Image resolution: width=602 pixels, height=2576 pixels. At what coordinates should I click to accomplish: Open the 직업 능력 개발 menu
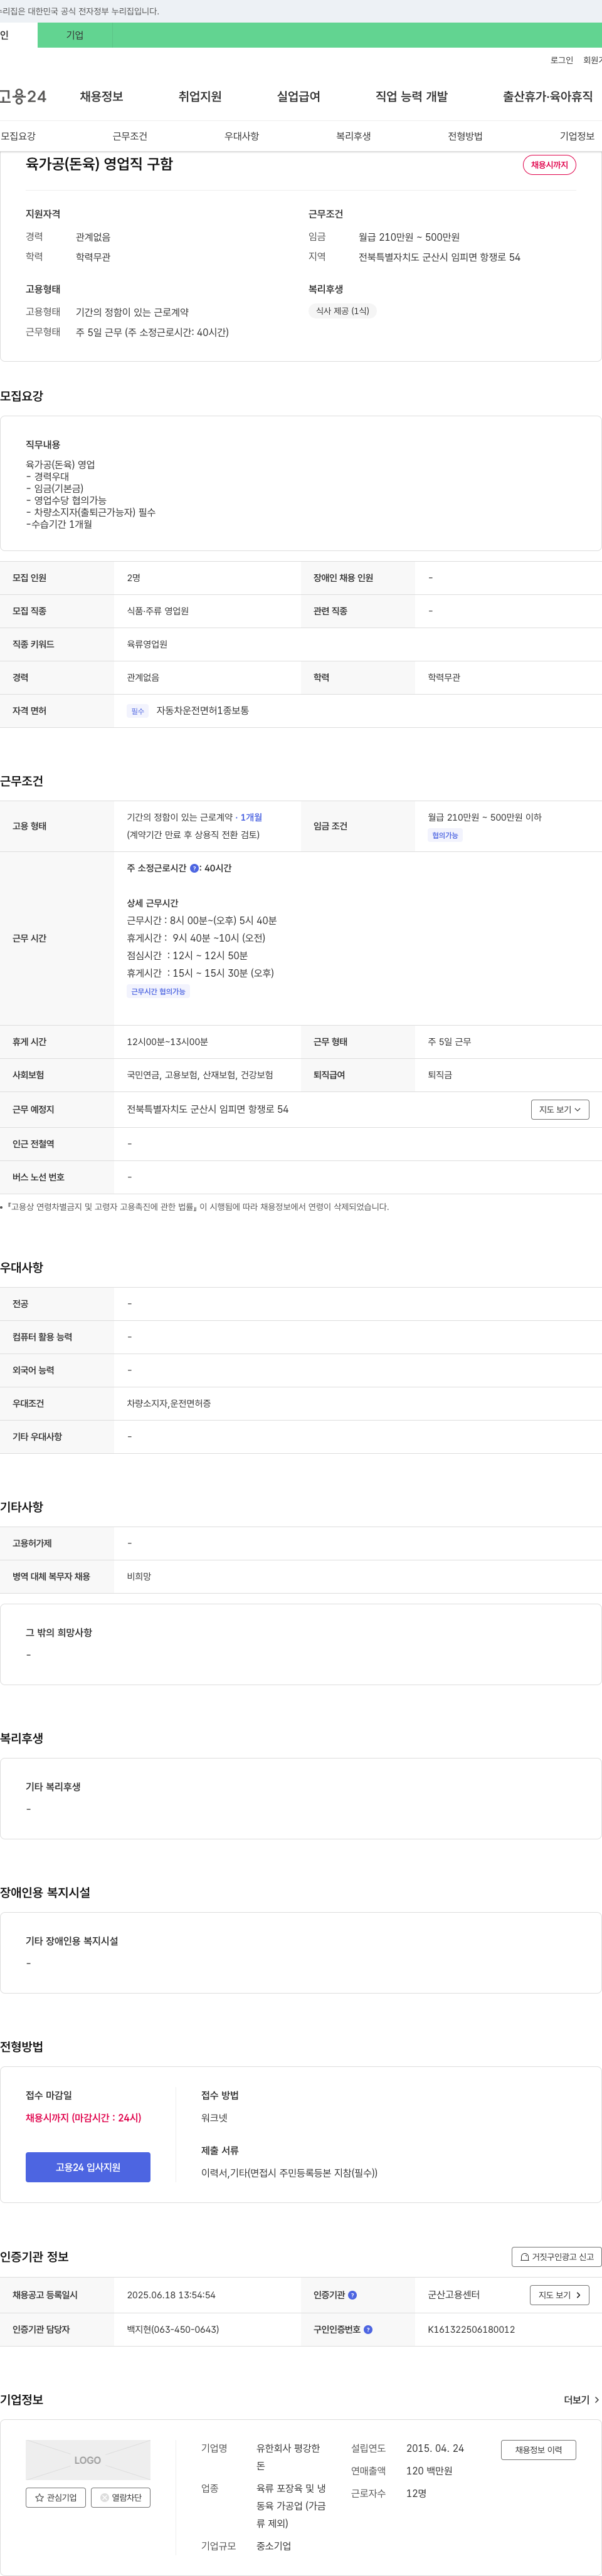click(411, 96)
